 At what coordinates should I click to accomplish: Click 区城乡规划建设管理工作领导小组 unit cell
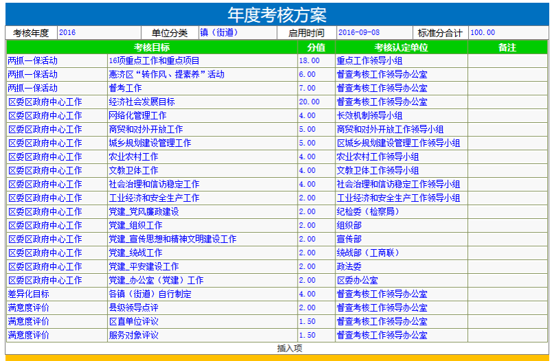pyautogui.click(x=401, y=143)
